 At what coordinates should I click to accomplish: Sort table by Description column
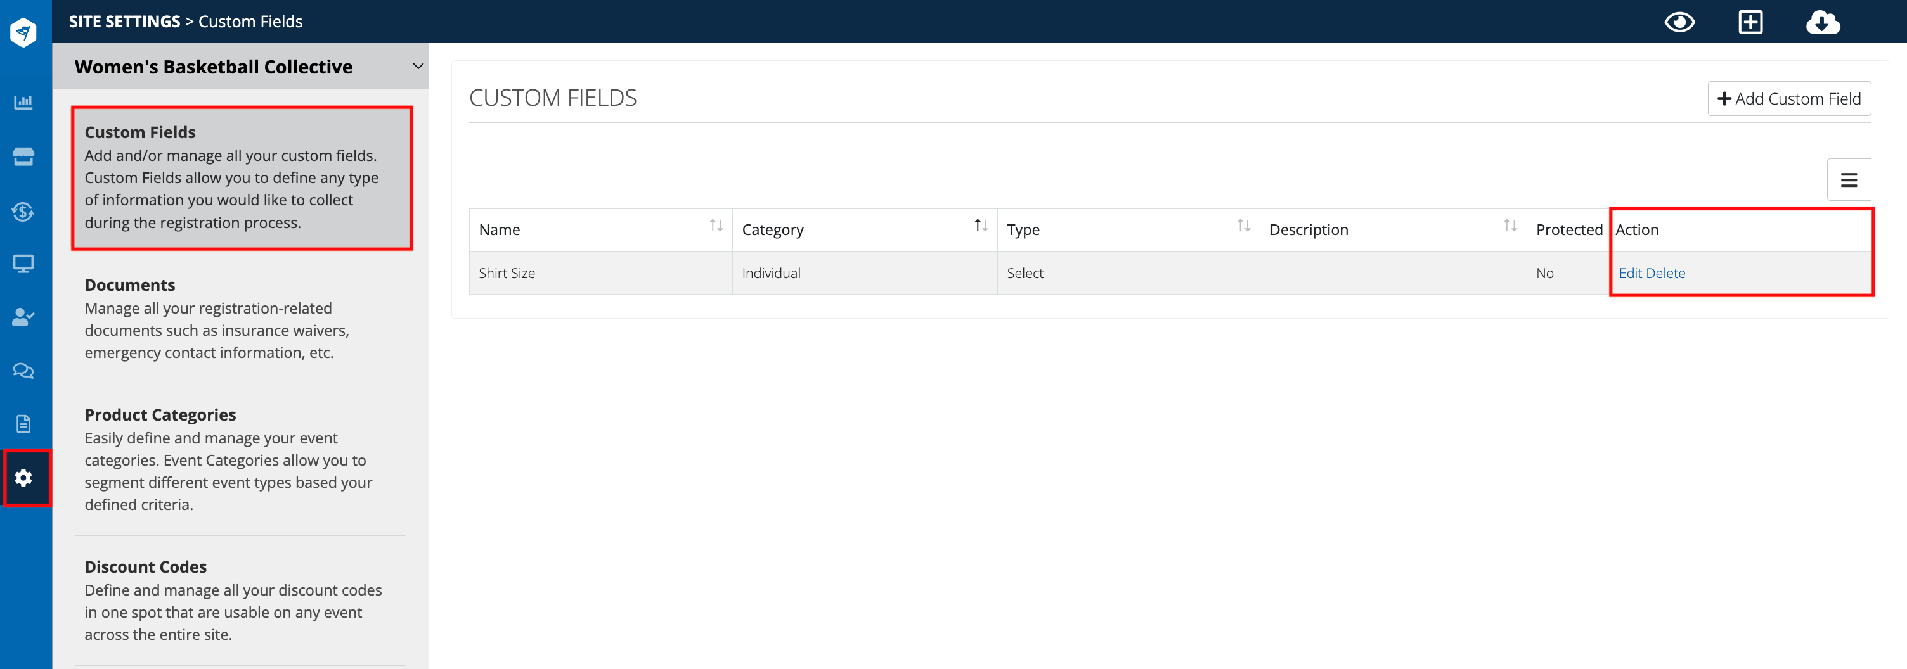(x=1510, y=226)
